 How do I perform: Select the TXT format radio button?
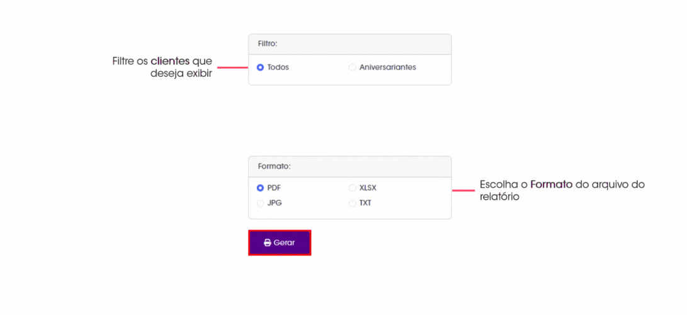(x=352, y=203)
